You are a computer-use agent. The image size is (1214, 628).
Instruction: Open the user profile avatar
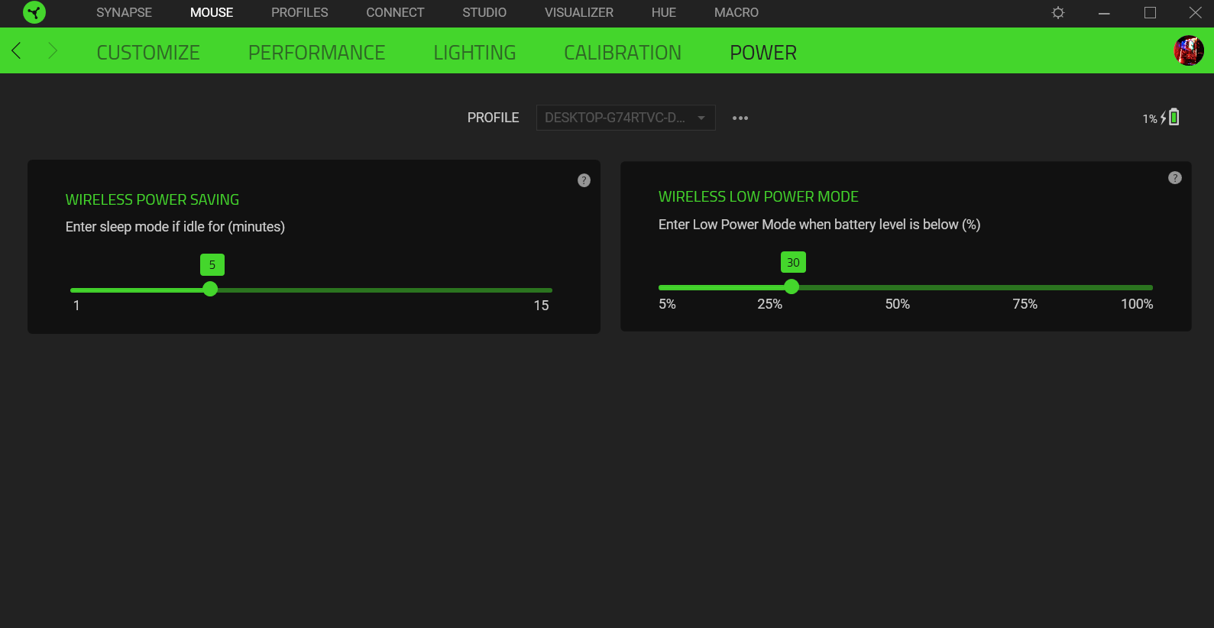coord(1188,51)
